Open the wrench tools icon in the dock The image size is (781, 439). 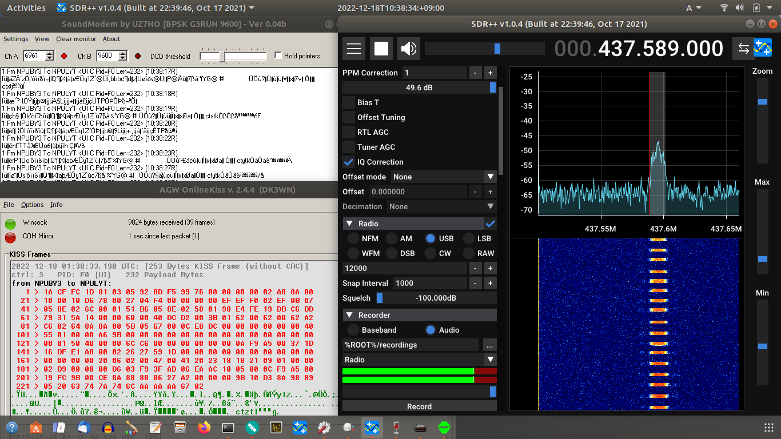coord(324,428)
